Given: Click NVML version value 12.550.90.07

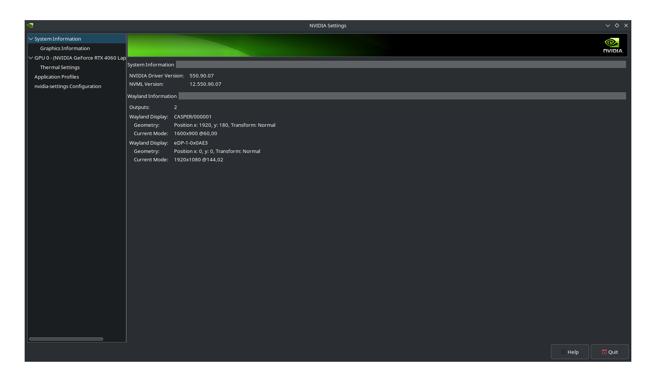Looking at the screenshot, I should click(206, 84).
